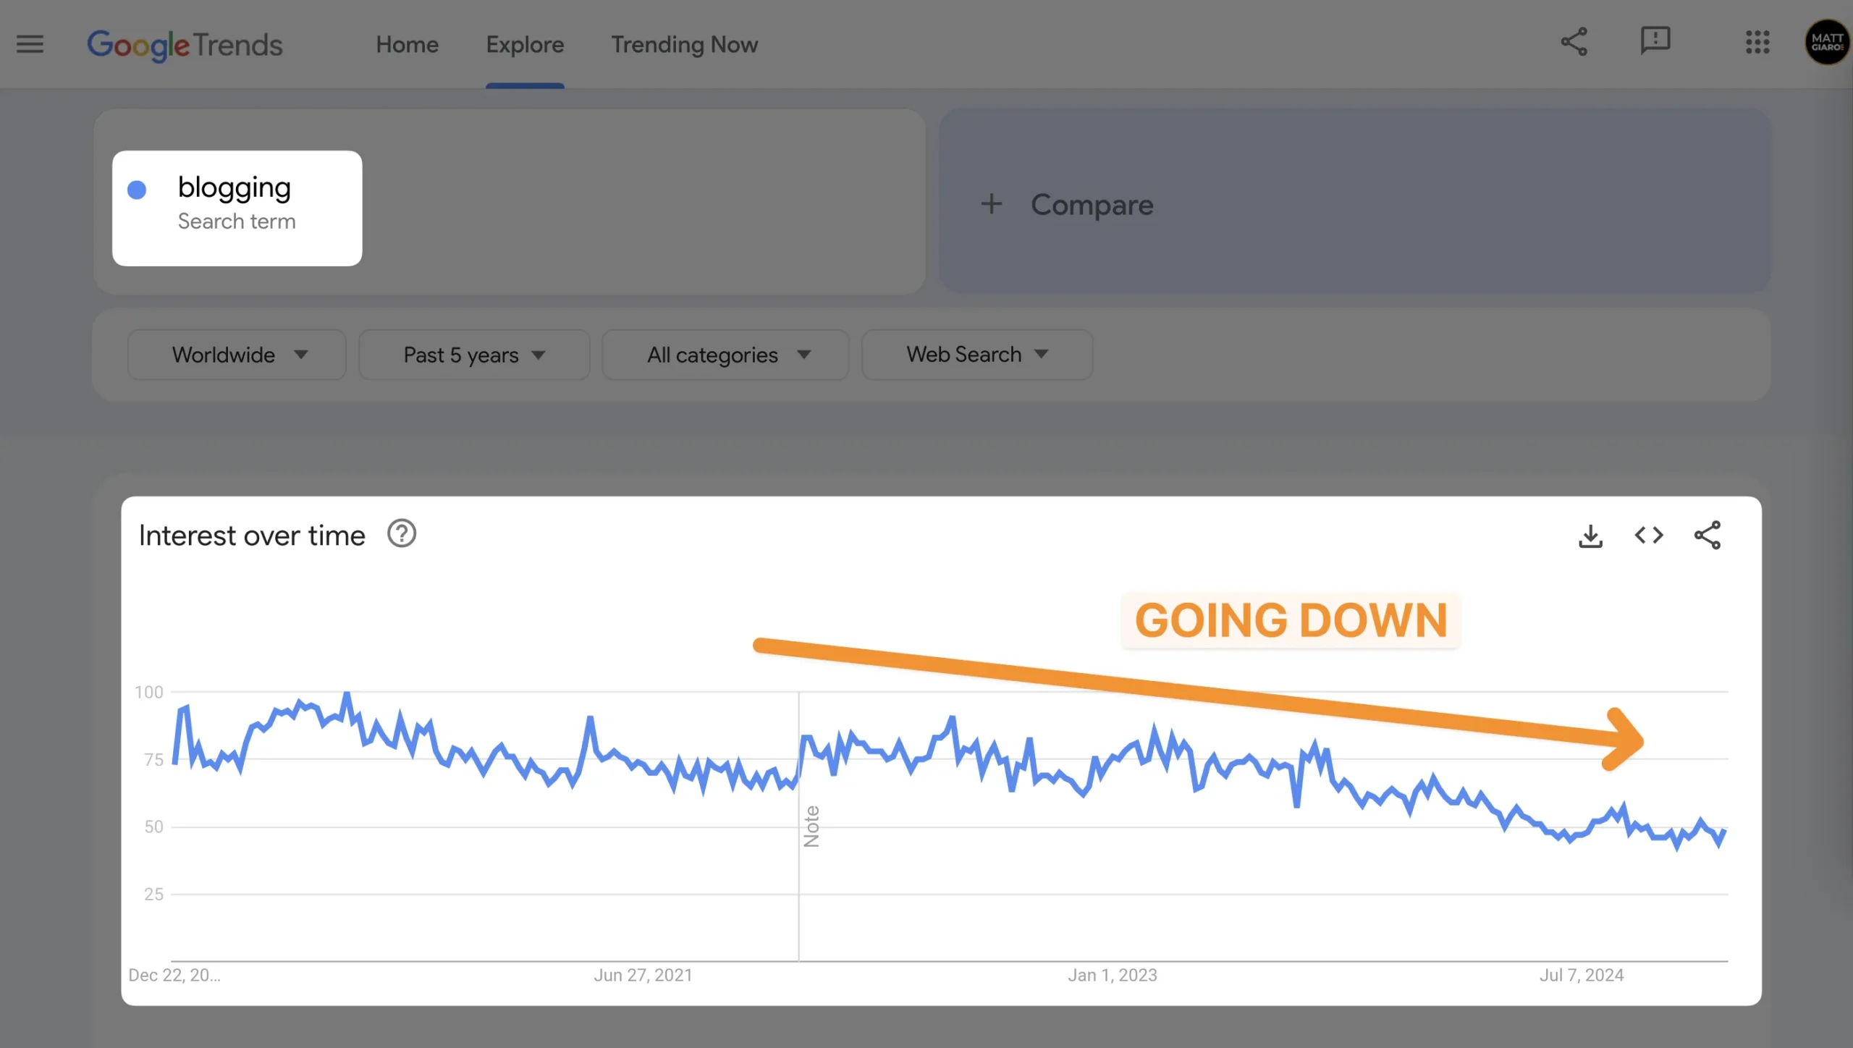Click the Jun 27, 2021 axis label
The width and height of the screenshot is (1853, 1048).
(643, 975)
